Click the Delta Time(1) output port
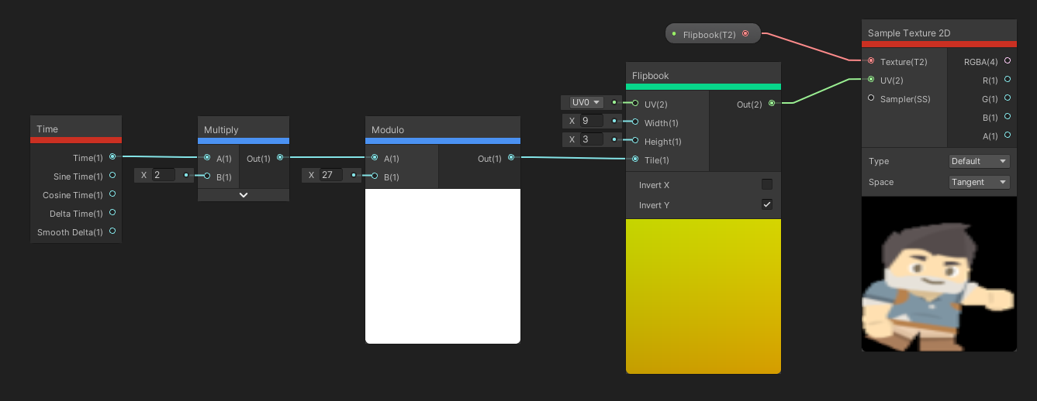Screen dimensions: 1037x401 point(113,213)
